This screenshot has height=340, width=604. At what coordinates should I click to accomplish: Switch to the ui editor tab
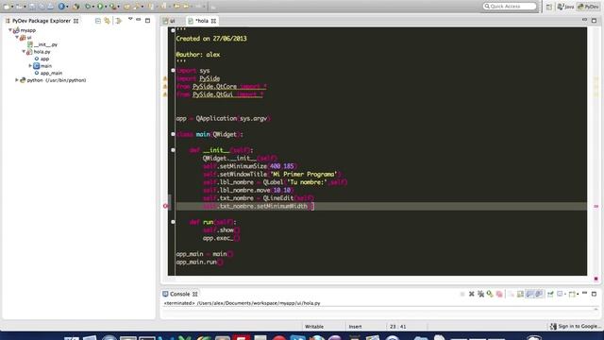[169, 21]
